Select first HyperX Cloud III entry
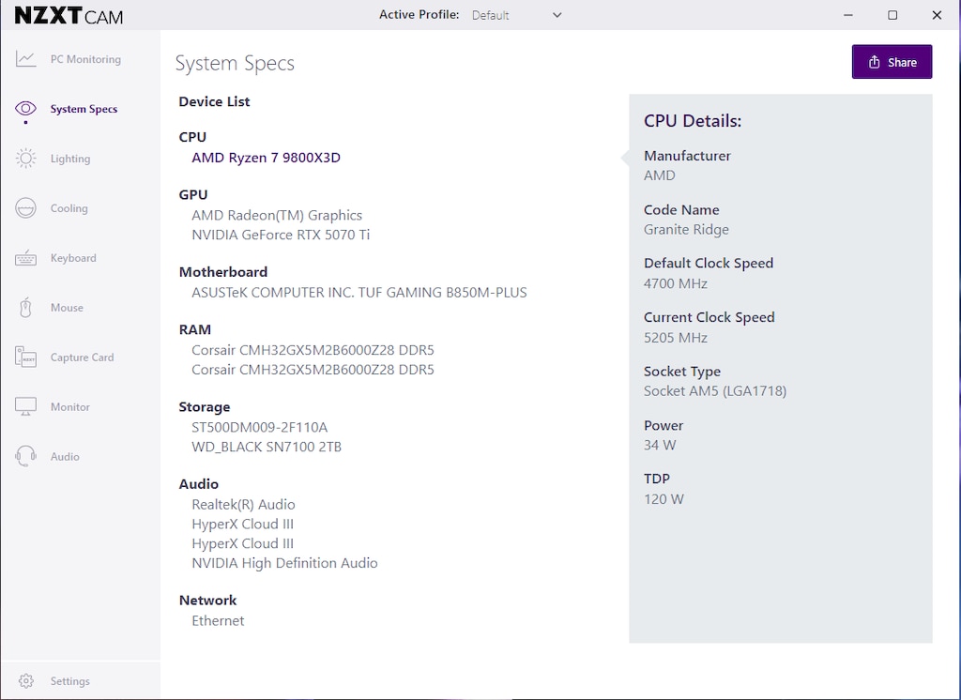The height and width of the screenshot is (700, 961). (242, 525)
